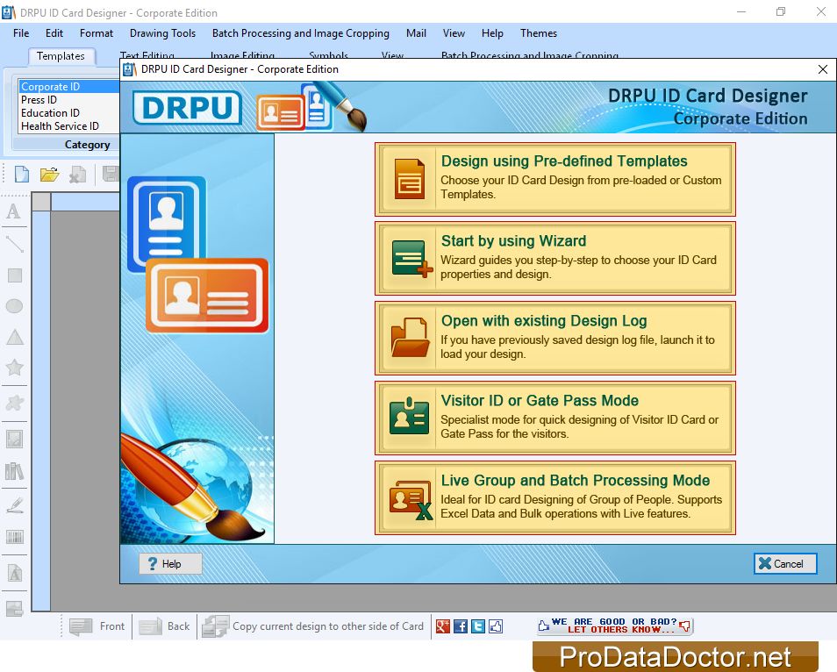Open the Edit menu
The height and width of the screenshot is (672, 837).
pyautogui.click(x=54, y=33)
